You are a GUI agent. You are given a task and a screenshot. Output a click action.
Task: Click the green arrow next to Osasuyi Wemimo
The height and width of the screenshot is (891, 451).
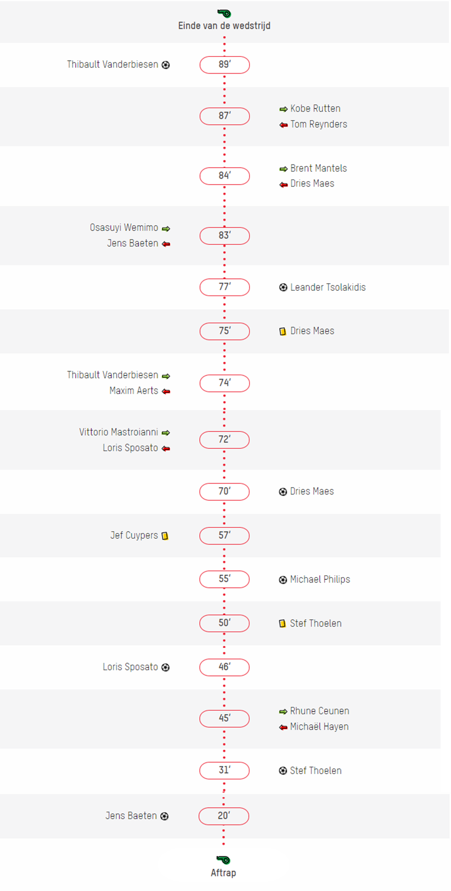tap(166, 229)
